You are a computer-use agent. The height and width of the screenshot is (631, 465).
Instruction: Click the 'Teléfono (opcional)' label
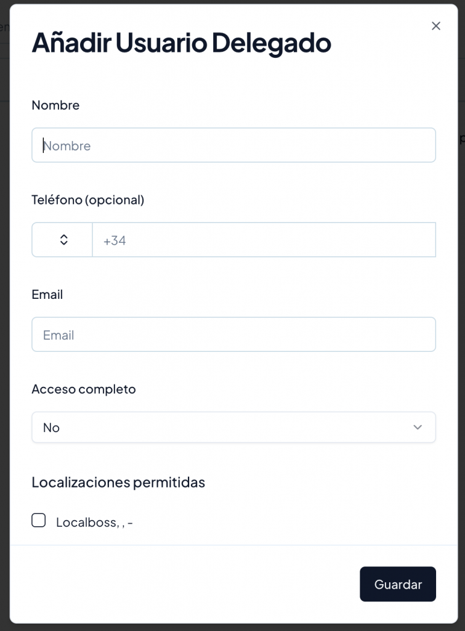point(87,200)
